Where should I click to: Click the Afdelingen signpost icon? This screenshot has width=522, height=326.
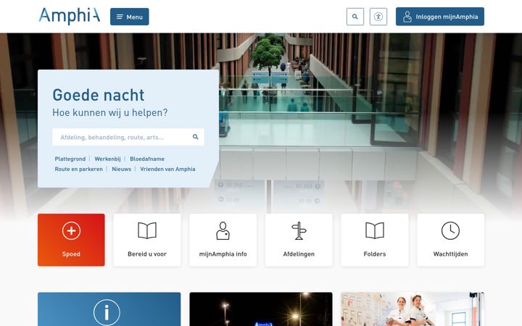(x=299, y=230)
